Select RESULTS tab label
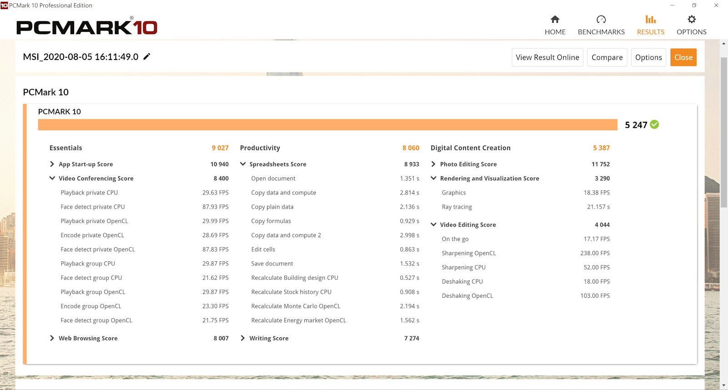 point(651,32)
